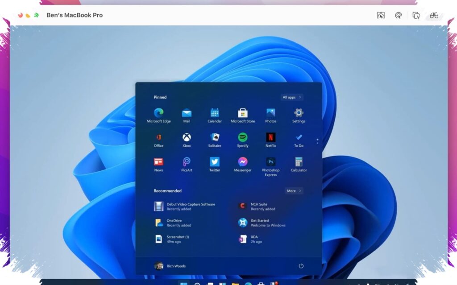Launch the Xbox app
Viewport: 457px width, 285px height.
(x=187, y=140)
